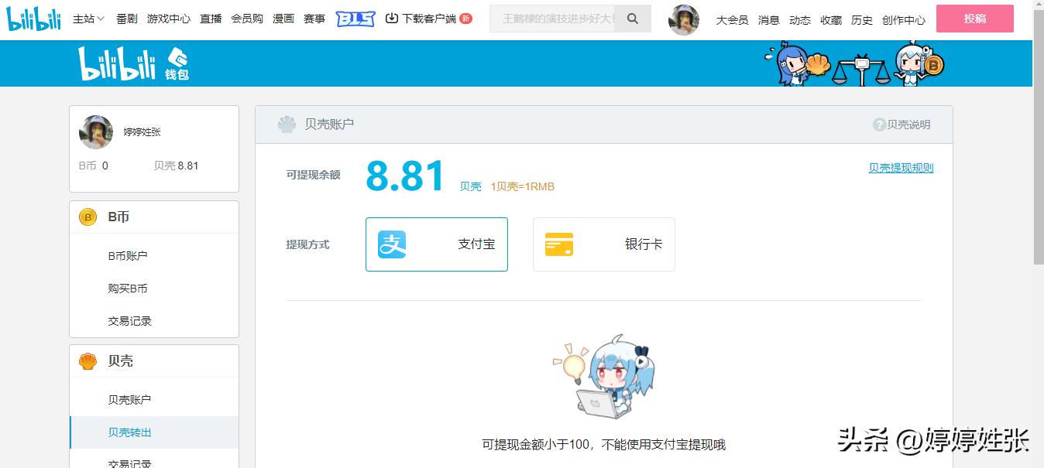Viewport: 1044px width, 468px height.
Task: Click the mascot with laptop illustration
Action: (603, 377)
